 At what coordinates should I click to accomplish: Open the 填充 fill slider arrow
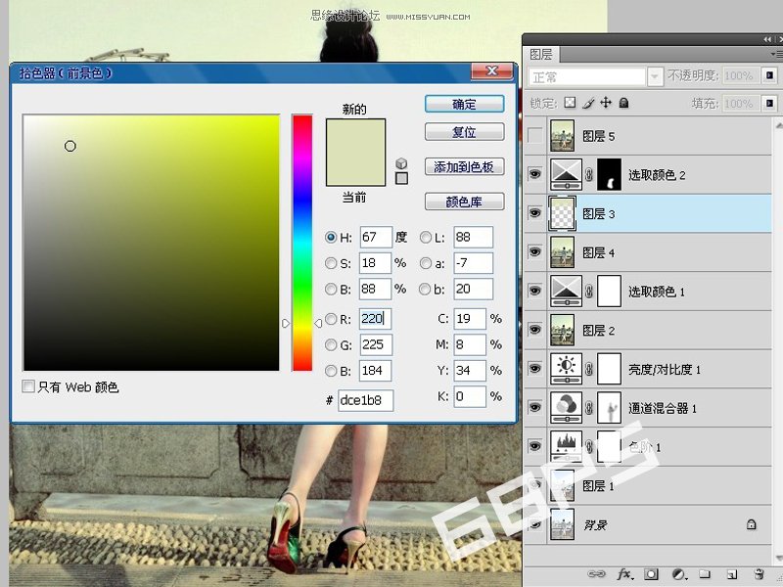coord(769,104)
